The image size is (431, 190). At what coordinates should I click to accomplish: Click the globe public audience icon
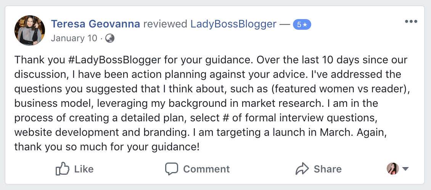point(110,38)
